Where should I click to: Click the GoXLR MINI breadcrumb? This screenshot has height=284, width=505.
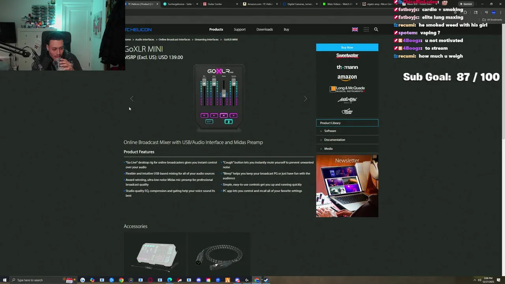coord(231,39)
